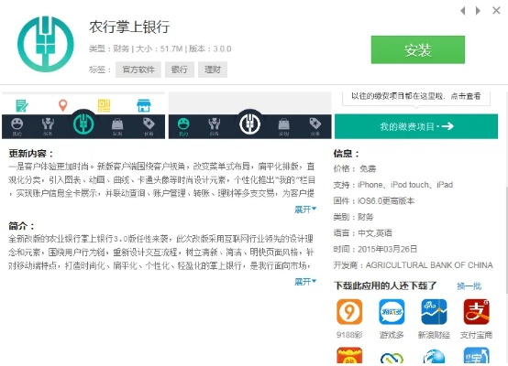Click the hands service icon in first screenshot
508x366 pixels.
coord(48,124)
